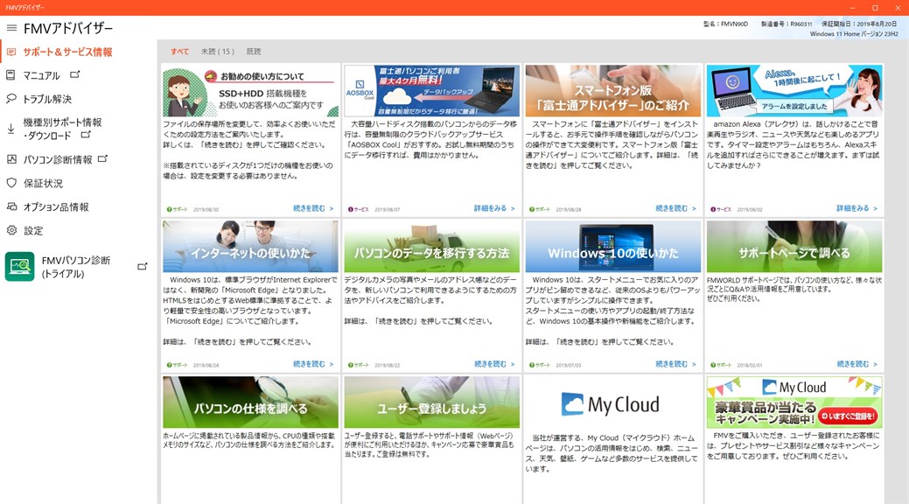Image resolution: width=909 pixels, height=504 pixels.
Task: Open the My Cloud logo card
Action: click(612, 403)
